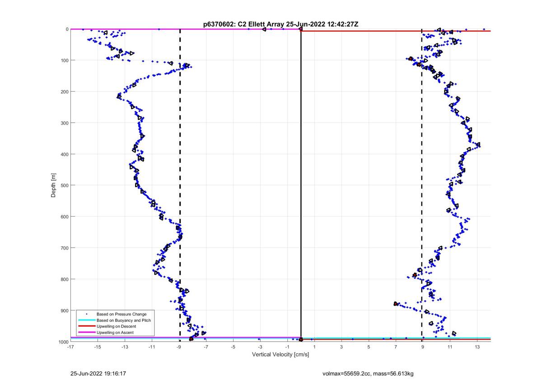Click the blue dot marker in the legend
542x384 pixels.
point(86,314)
